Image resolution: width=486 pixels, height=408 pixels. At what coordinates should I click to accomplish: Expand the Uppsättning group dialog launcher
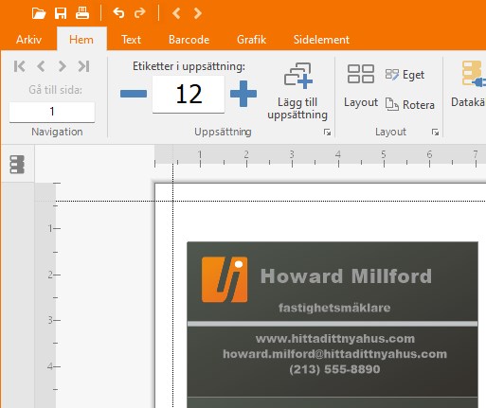(x=327, y=133)
